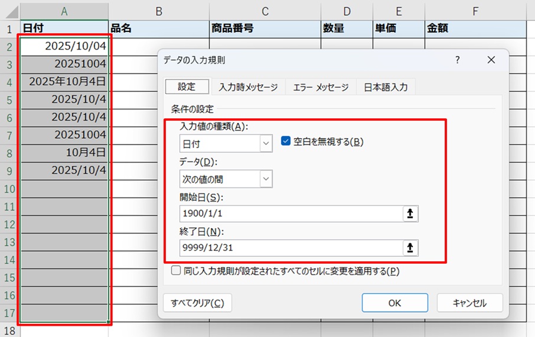This screenshot has height=337, width=535.
Task: Close the データの入力規則 dialog
Action: tap(490, 60)
